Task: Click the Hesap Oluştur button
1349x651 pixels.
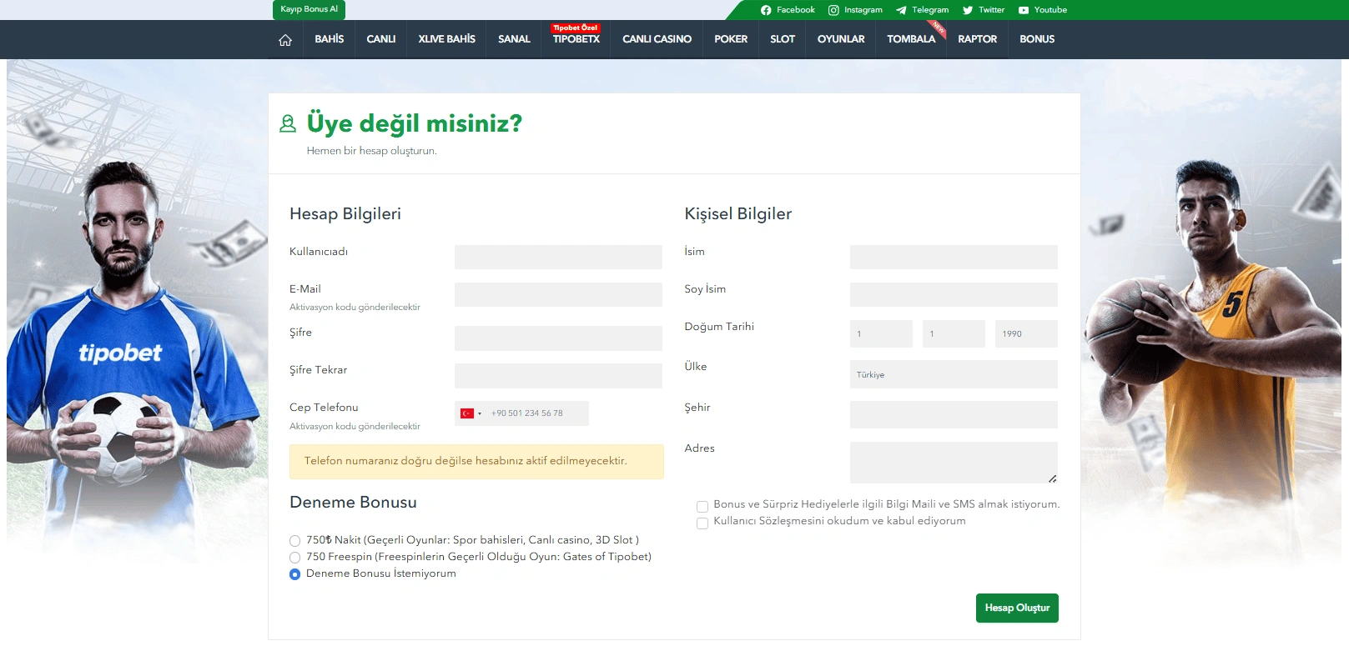Action: coord(1017,608)
